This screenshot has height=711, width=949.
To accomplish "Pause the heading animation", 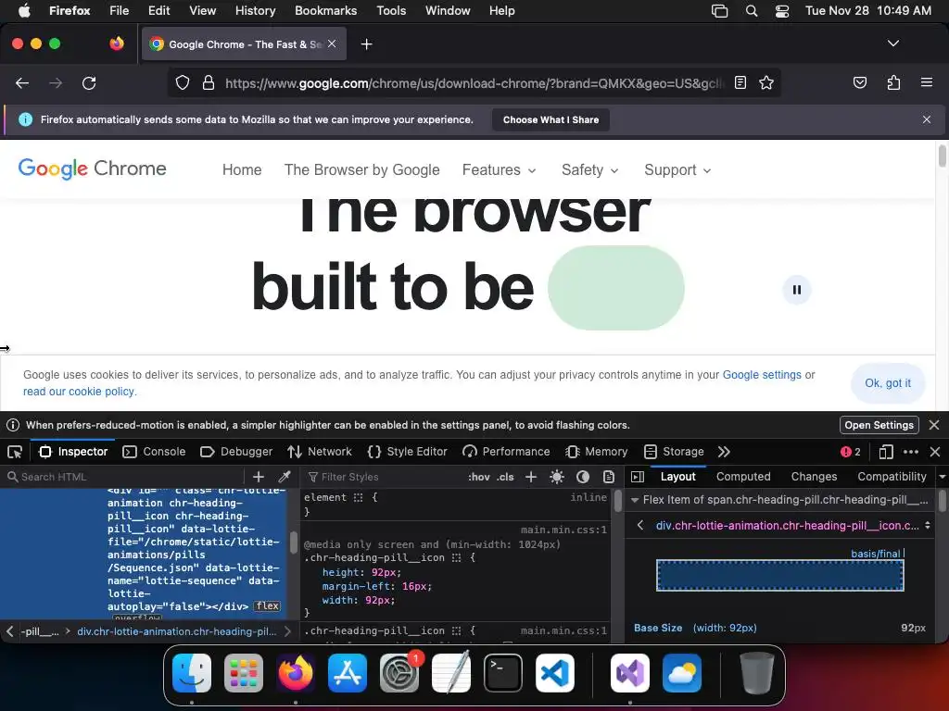I will pyautogui.click(x=796, y=290).
